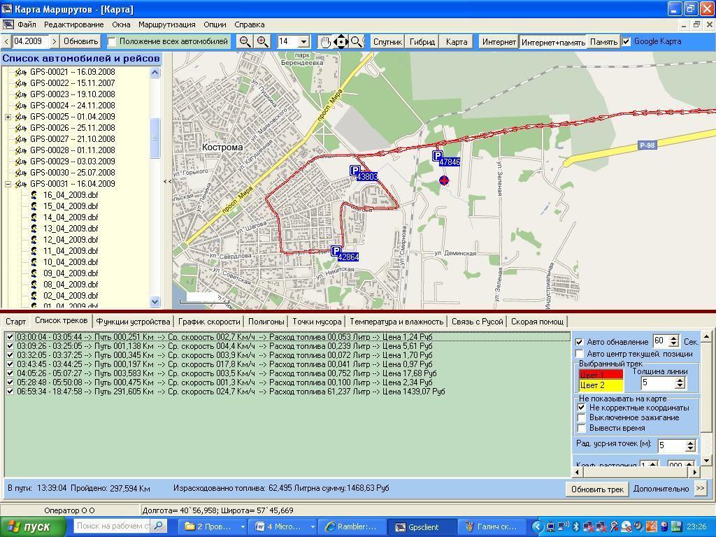Expand GPS-00025 tree node
716x537 pixels.
click(8, 117)
